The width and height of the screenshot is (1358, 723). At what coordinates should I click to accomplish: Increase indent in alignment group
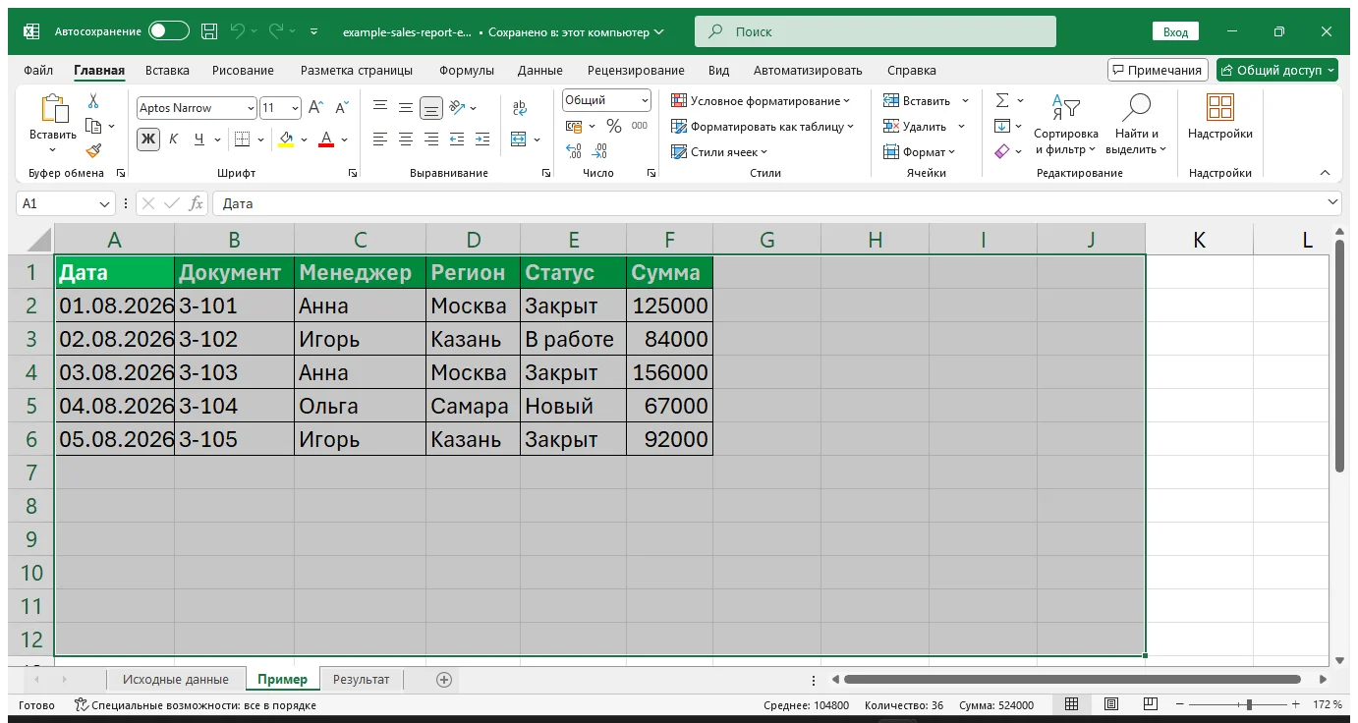pos(481,139)
